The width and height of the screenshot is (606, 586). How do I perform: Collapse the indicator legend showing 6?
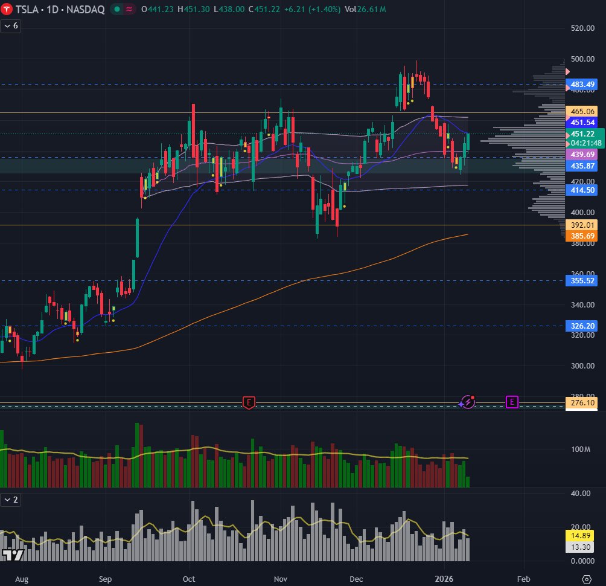10,26
